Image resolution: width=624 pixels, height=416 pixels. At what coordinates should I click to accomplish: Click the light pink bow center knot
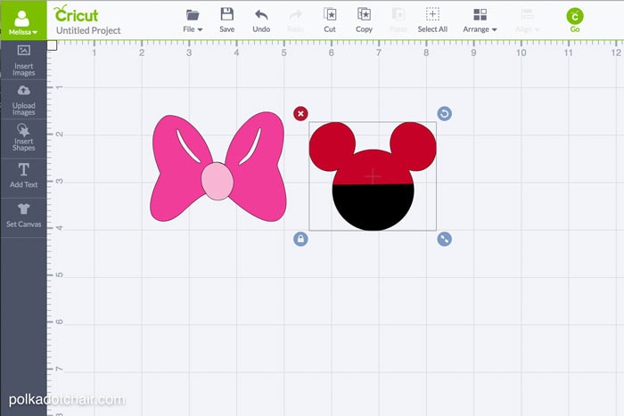point(217,181)
